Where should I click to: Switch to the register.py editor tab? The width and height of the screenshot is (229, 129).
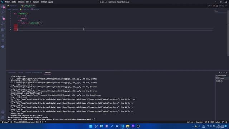pyautogui.click(x=13, y=6)
